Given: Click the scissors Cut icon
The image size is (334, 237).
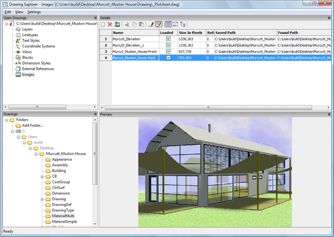Looking at the screenshot, I should 127,25.
